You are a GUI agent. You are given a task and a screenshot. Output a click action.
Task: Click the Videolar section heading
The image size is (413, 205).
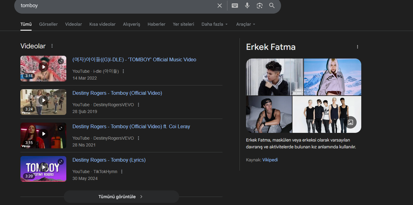coord(33,46)
